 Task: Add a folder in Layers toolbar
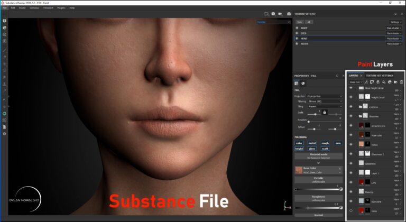coord(395,82)
